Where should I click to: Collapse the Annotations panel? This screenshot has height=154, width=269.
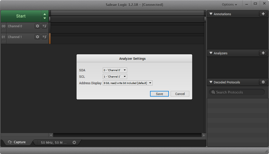click(211, 14)
